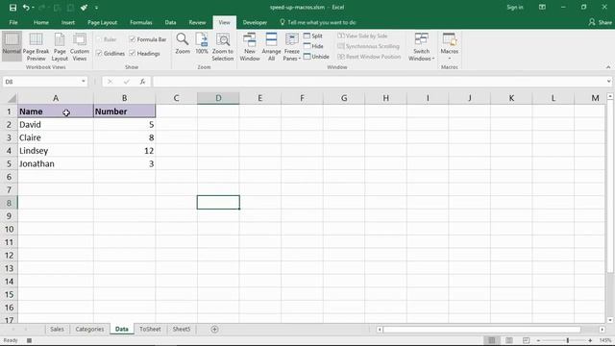Switch to Normal workbook view
Image resolution: width=615 pixels, height=346 pixels.
[12, 46]
